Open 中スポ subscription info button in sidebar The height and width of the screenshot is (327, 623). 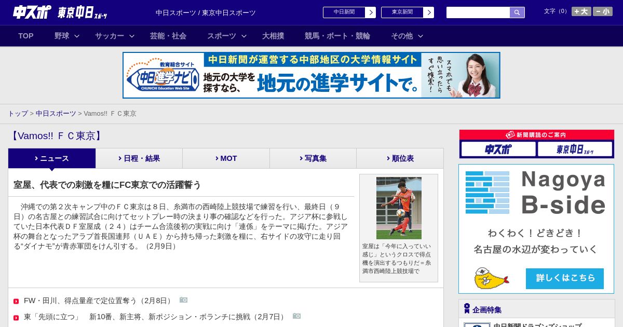click(x=498, y=149)
